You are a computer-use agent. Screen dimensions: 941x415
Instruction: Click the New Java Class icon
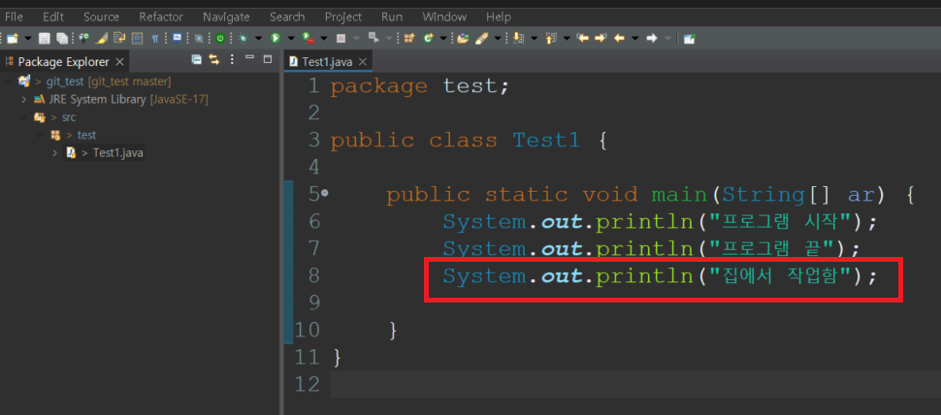tap(428, 39)
